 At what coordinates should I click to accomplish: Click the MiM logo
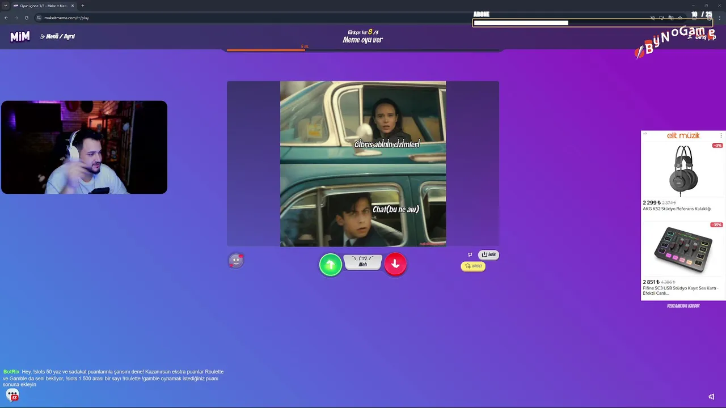[20, 37]
